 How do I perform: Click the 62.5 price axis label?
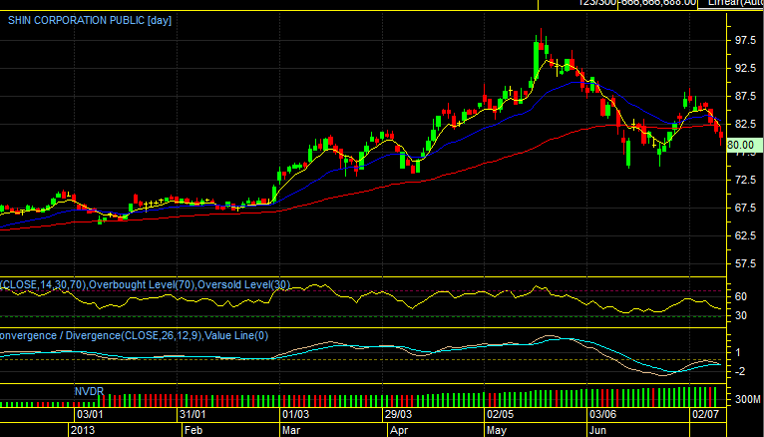745,235
